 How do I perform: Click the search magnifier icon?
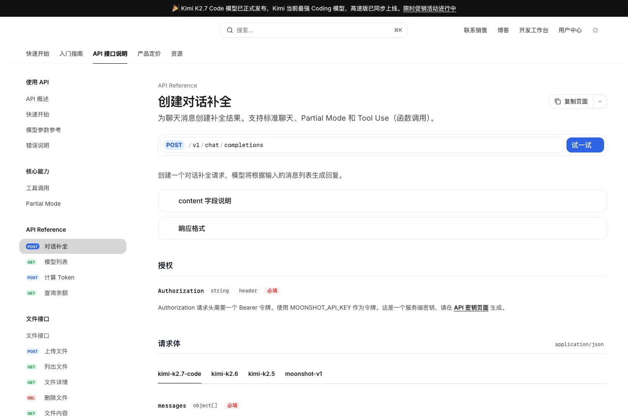230,30
